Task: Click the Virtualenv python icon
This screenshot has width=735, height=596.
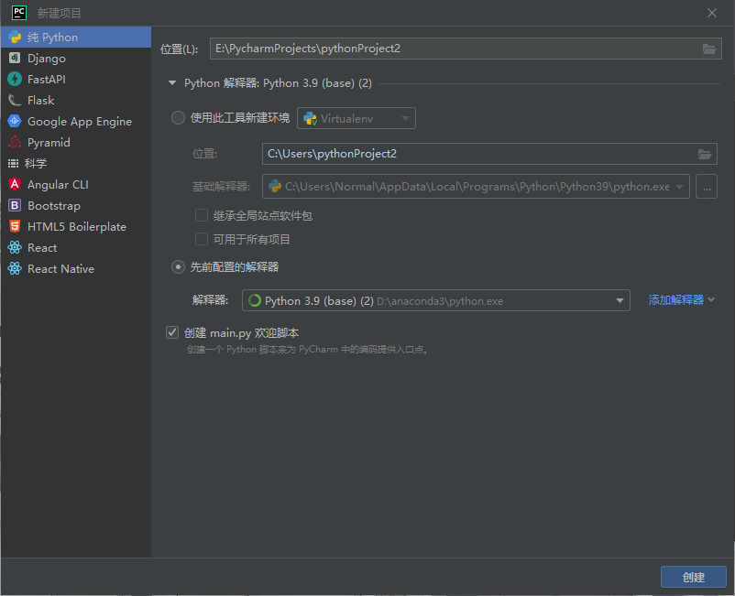Action: point(310,118)
